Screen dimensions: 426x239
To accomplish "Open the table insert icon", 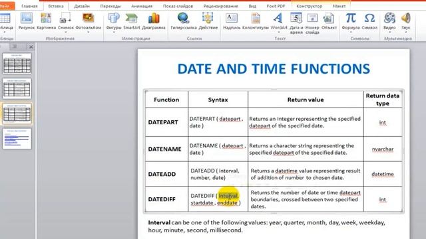I will point(5,19).
